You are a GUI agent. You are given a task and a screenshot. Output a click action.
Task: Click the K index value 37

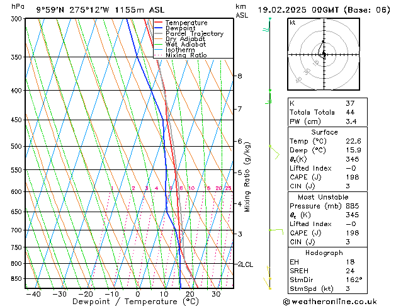point(350,103)
